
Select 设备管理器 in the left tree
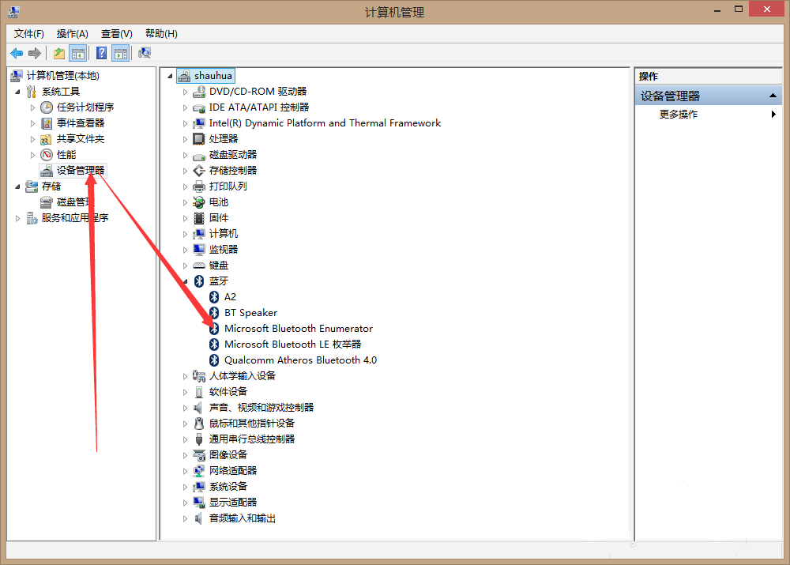[81, 171]
